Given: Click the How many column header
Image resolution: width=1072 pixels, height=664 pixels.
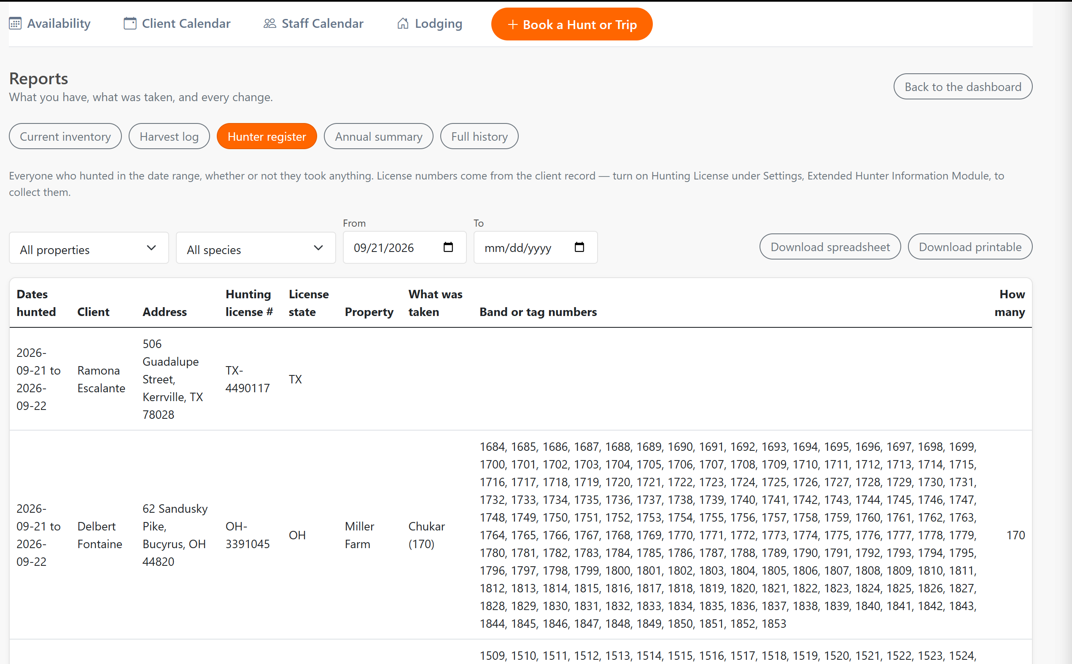Looking at the screenshot, I should (1010, 303).
